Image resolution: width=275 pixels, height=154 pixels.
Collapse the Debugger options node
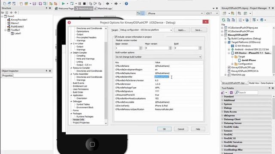71,101
